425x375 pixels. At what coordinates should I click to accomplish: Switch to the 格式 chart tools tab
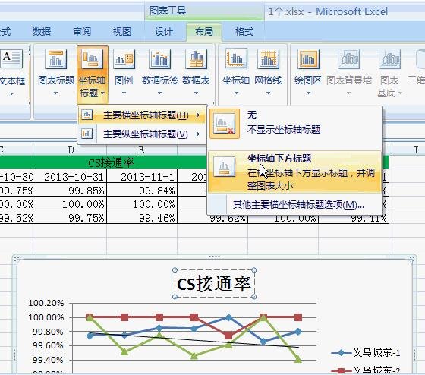pyautogui.click(x=244, y=32)
